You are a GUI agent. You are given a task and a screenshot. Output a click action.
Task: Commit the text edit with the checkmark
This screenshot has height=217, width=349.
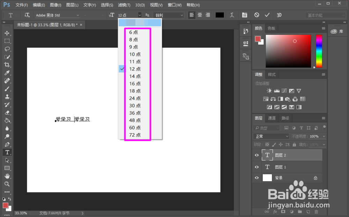pos(267,15)
